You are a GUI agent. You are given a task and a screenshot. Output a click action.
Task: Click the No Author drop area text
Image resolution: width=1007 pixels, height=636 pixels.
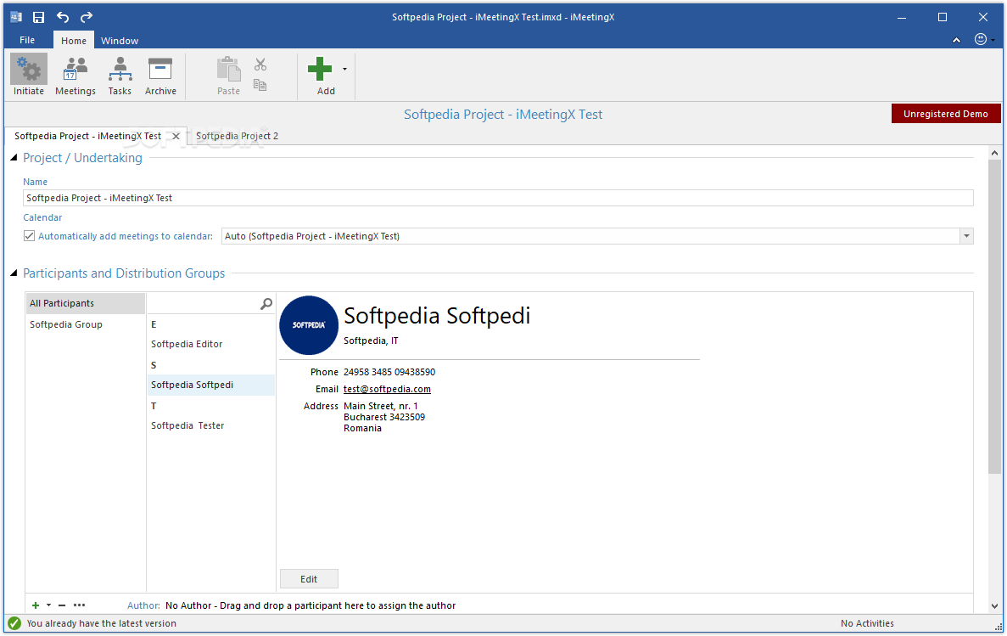[x=310, y=605]
